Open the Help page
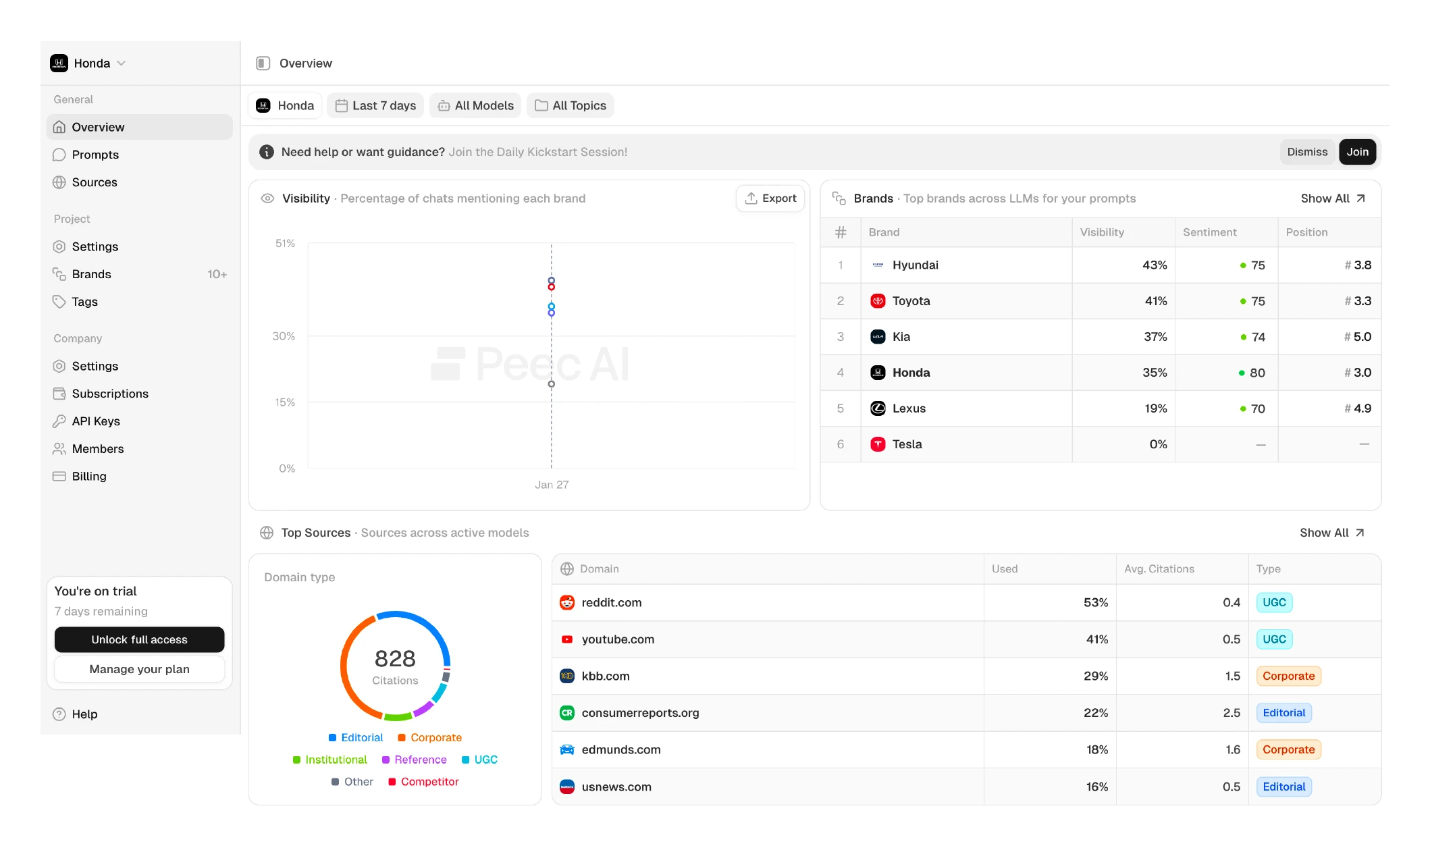Viewport: 1430px width, 852px height. pos(140,714)
